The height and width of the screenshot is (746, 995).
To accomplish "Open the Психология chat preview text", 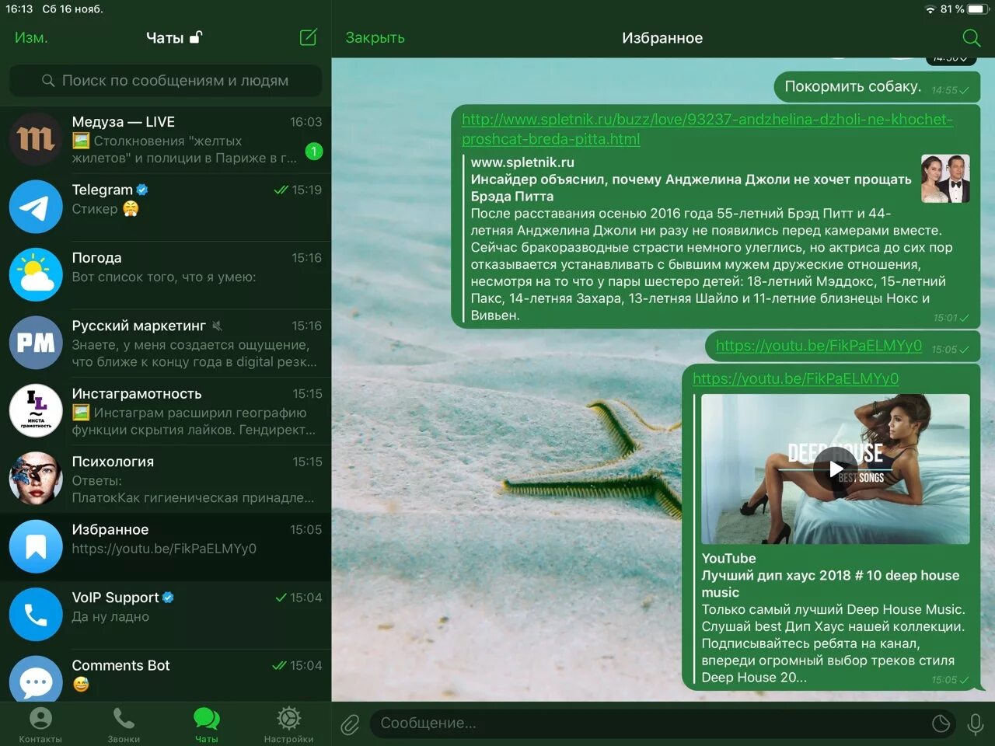I will pos(193,490).
